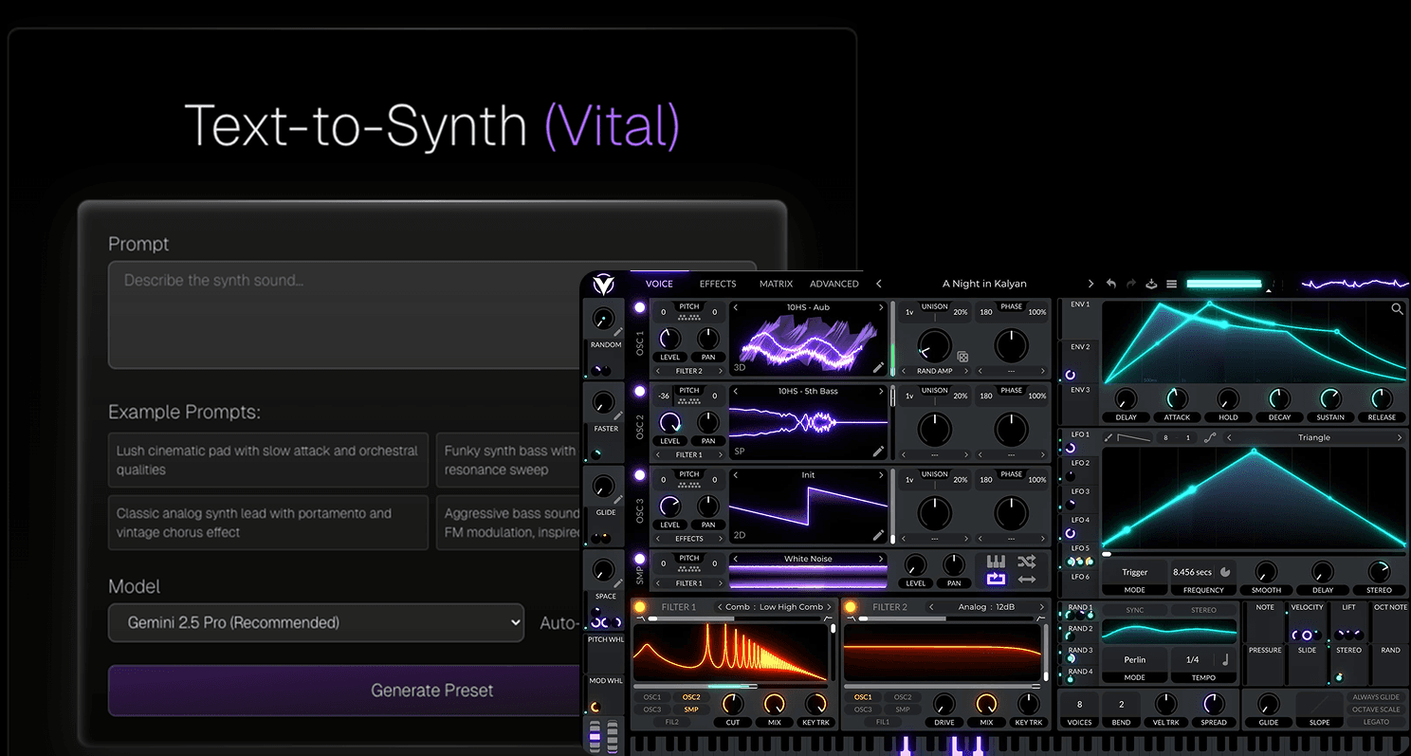Viewport: 1411px width, 756px height.
Task: Open the Comb : Low High Comb filter selector
Action: point(774,607)
